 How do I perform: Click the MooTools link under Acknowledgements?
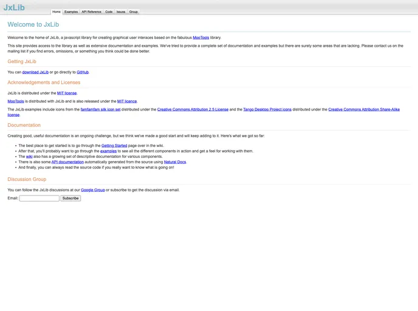(x=16, y=101)
